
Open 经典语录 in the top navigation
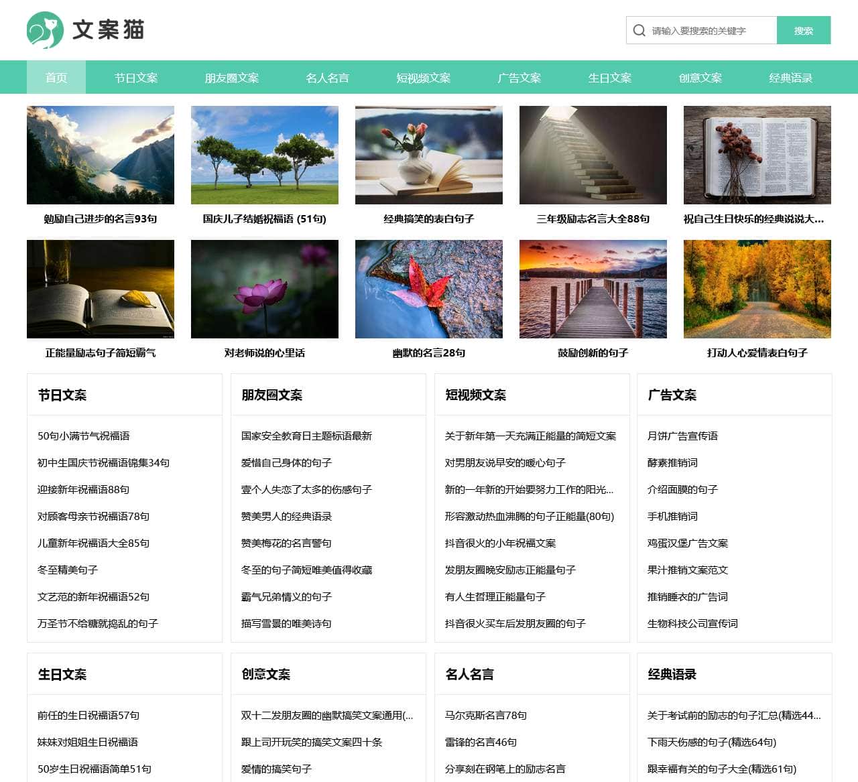click(x=790, y=78)
